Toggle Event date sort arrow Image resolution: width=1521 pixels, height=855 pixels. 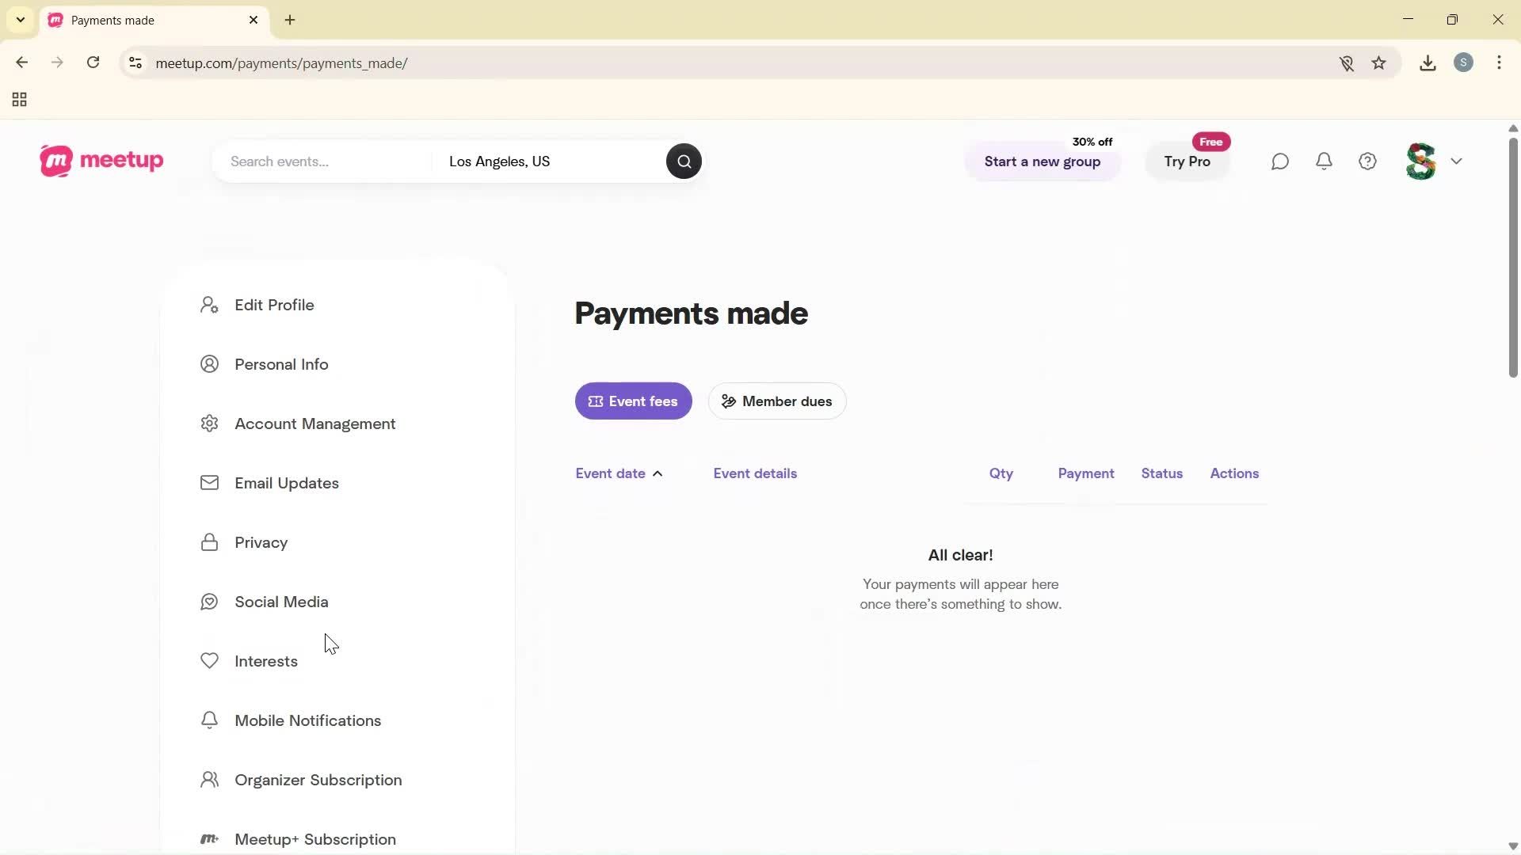[658, 473]
